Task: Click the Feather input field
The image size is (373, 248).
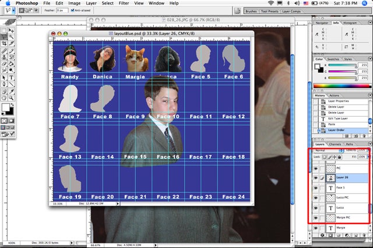Action: [x=62, y=10]
